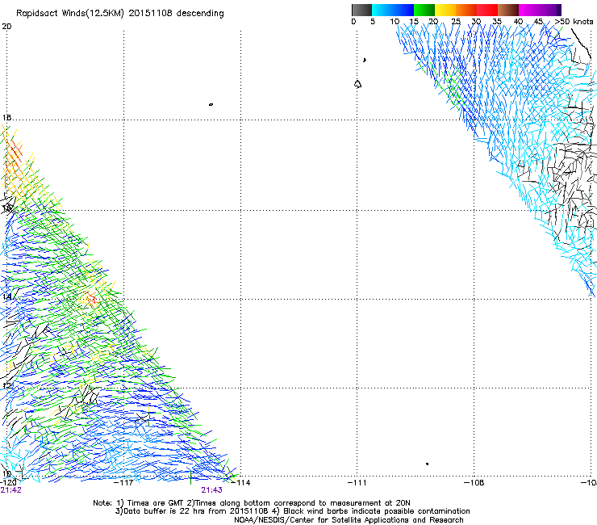Click the orange 25-30 knots legend color
Screen dimensions: 597x525
[466, 10]
